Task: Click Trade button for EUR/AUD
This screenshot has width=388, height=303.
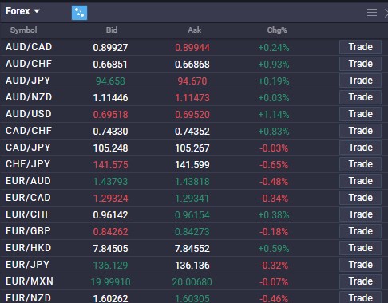Action: pyautogui.click(x=360, y=181)
